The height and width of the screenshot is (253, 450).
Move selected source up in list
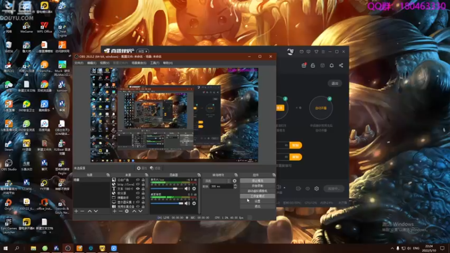pyautogui.click(x=134, y=211)
